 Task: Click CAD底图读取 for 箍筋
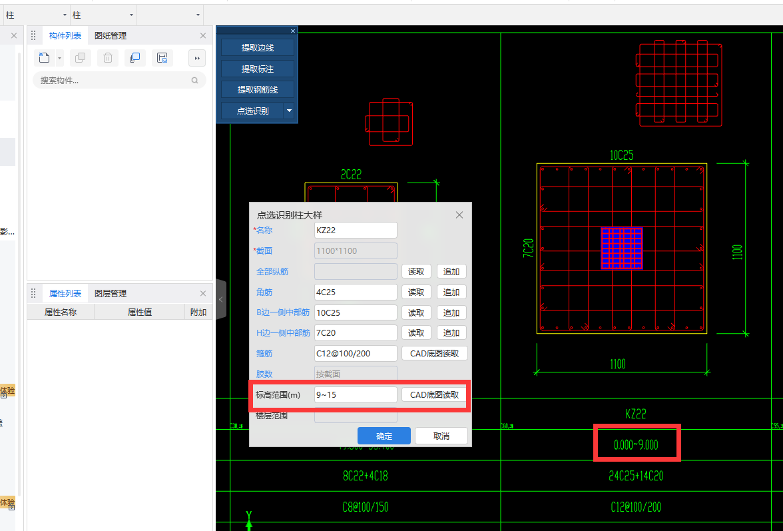(434, 354)
